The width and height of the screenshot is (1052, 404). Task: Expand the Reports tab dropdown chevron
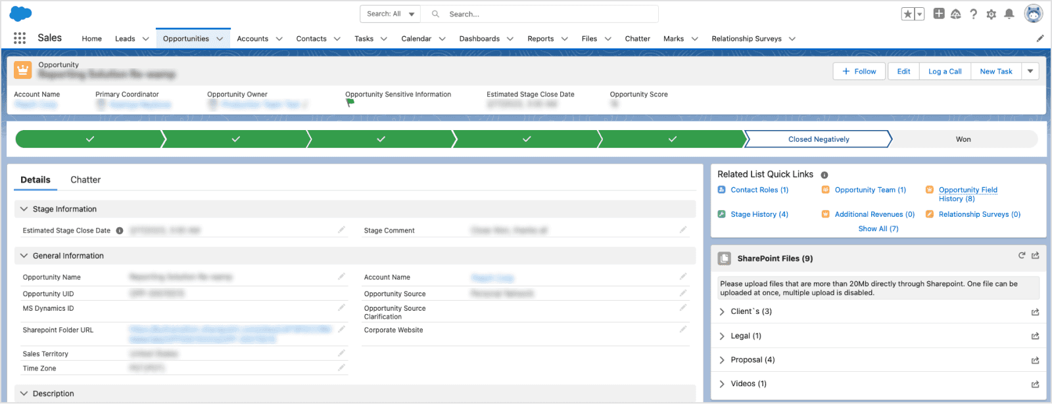[x=564, y=39]
